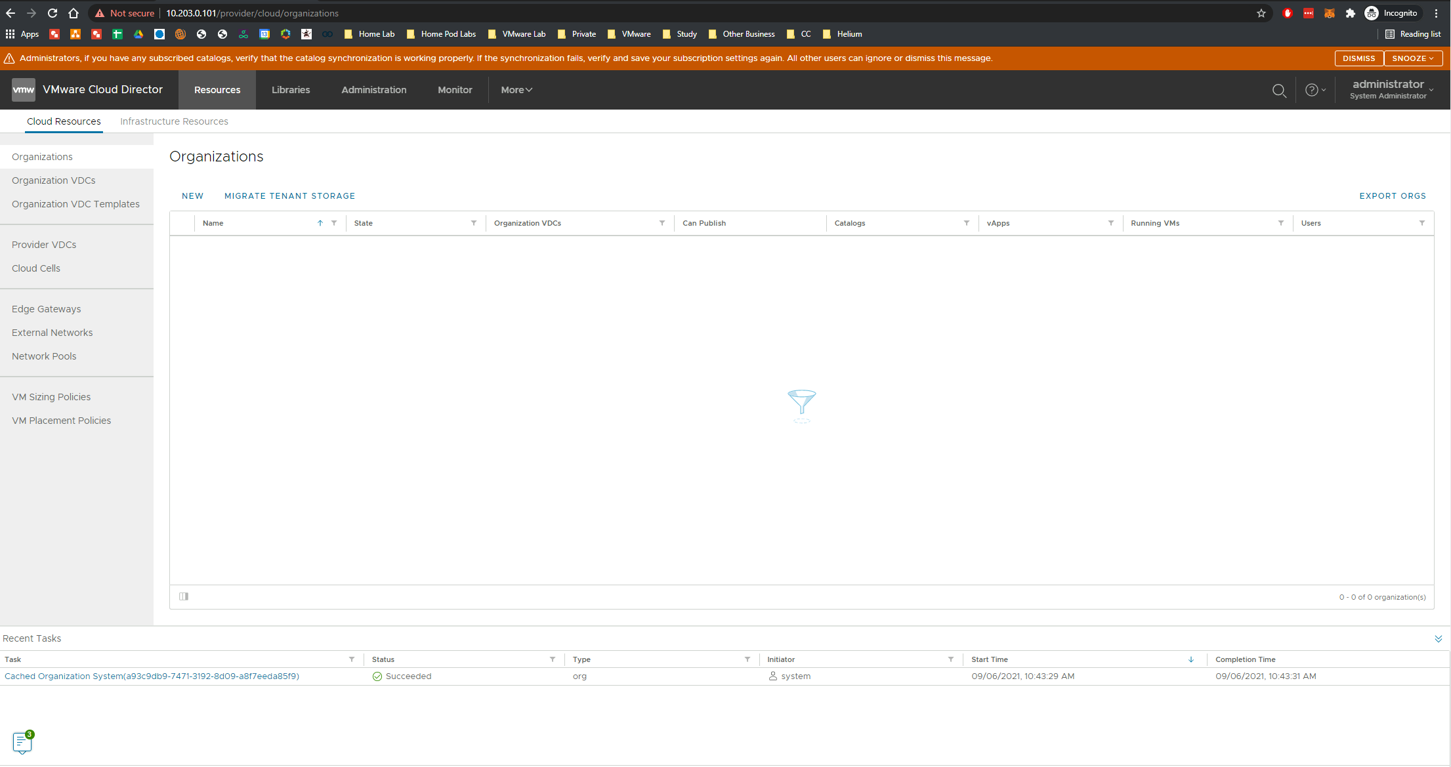Switch to Infrastructure Resources tab
The image size is (1451, 767).
click(174, 121)
